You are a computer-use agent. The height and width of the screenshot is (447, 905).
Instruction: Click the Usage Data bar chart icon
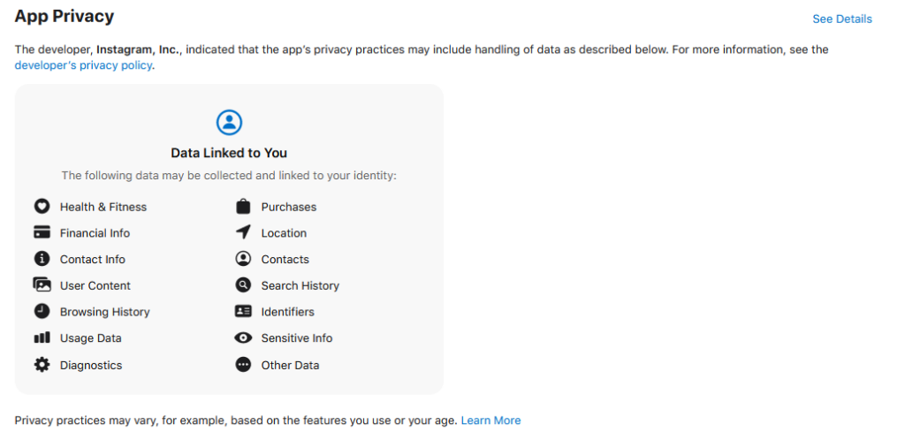click(x=42, y=338)
